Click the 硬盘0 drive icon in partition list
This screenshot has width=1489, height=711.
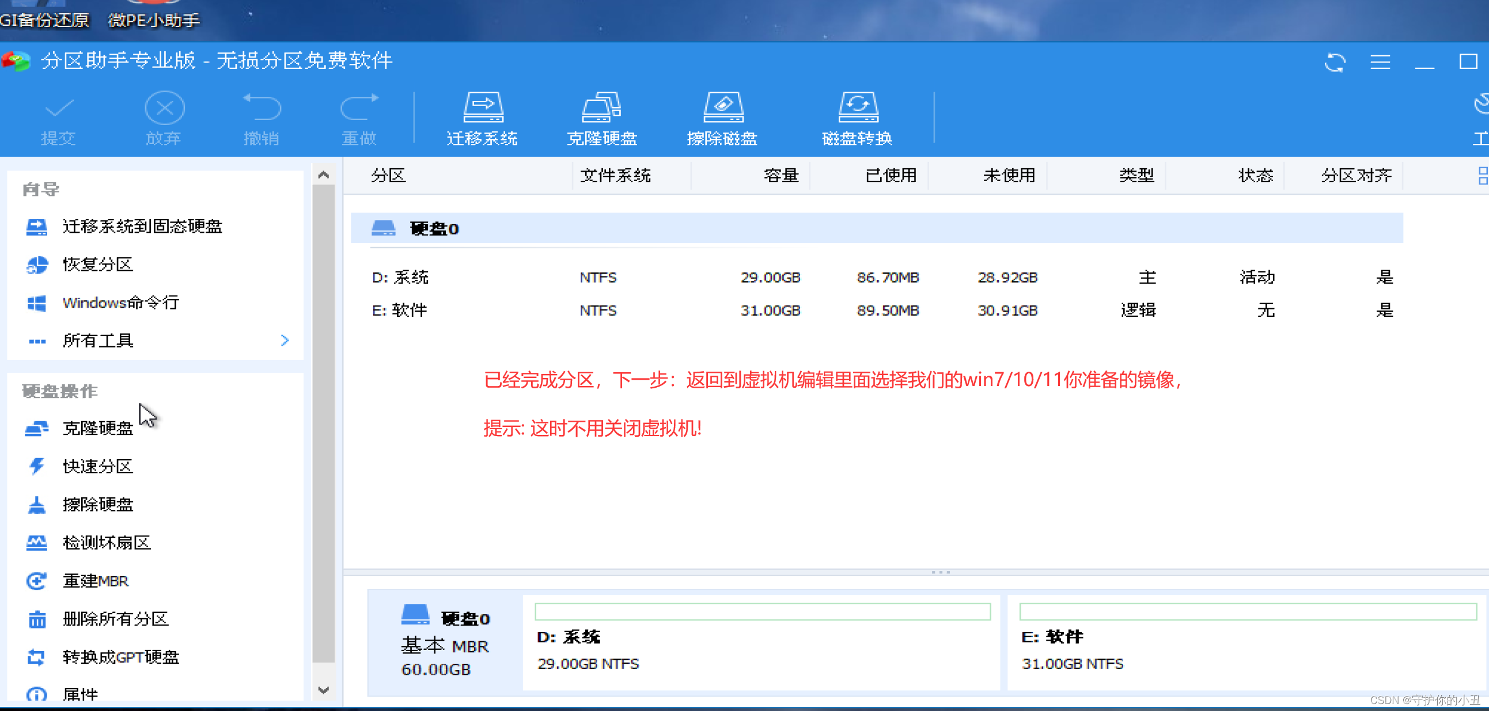tap(383, 228)
